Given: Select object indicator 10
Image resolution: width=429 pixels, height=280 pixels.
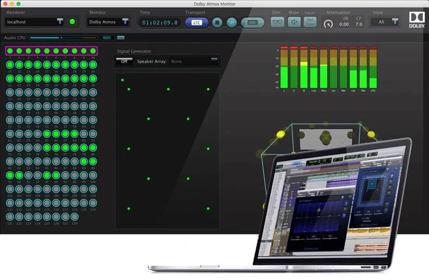Looking at the screenshot, I should pyautogui.click(x=93, y=51).
